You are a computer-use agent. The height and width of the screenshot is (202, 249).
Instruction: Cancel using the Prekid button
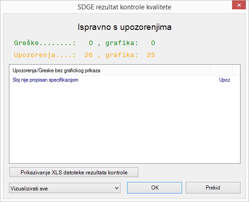click(x=213, y=188)
